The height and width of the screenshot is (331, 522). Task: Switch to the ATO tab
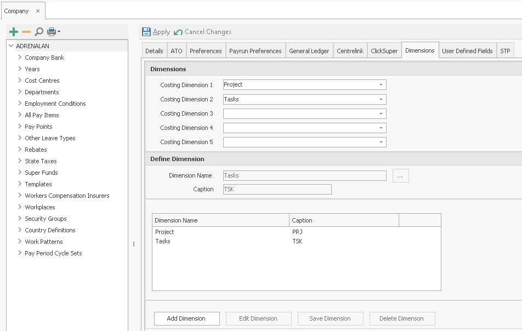[x=177, y=51]
